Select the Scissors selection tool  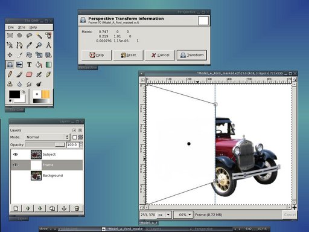pyautogui.click(x=10, y=45)
